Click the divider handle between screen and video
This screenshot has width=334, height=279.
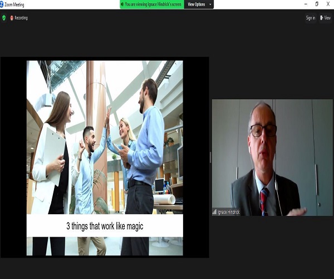click(x=210, y=157)
